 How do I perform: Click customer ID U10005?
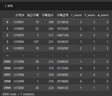tap(19, 48)
